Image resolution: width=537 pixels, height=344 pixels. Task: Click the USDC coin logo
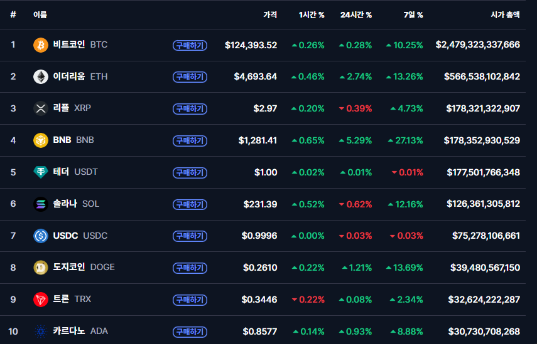point(41,236)
